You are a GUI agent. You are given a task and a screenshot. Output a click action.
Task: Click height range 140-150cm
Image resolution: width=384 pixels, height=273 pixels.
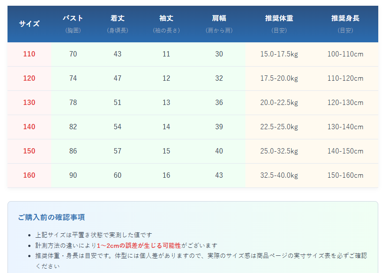click(345, 151)
